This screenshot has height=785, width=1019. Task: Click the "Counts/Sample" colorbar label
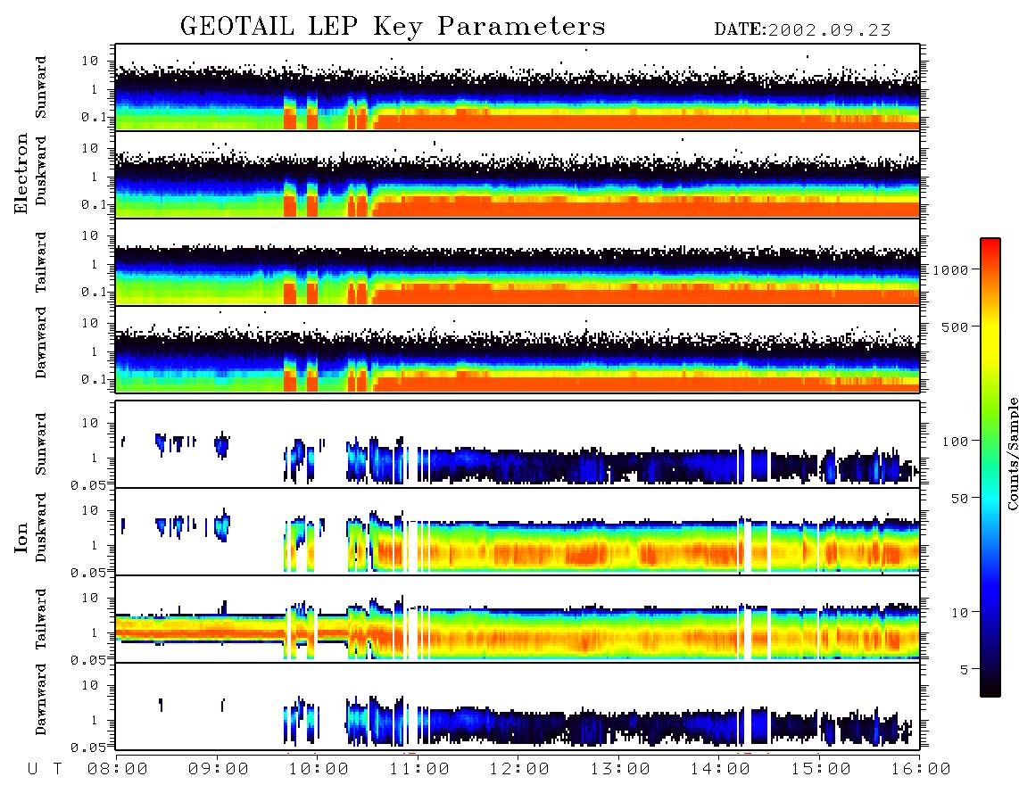(x=1013, y=453)
